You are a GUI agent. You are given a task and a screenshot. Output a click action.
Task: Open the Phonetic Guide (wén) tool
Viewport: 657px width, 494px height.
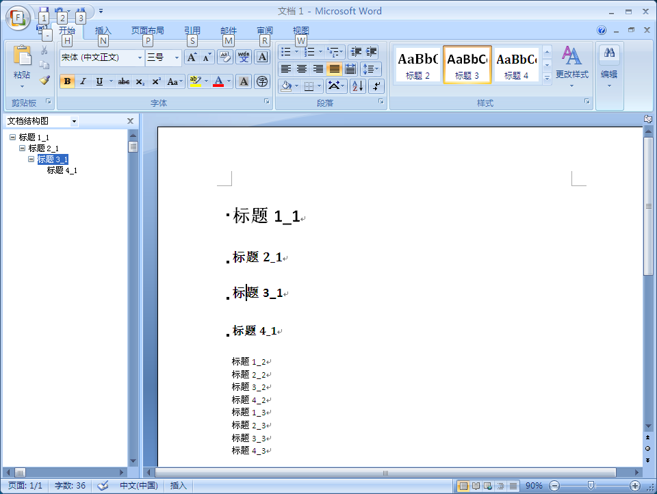pos(244,57)
